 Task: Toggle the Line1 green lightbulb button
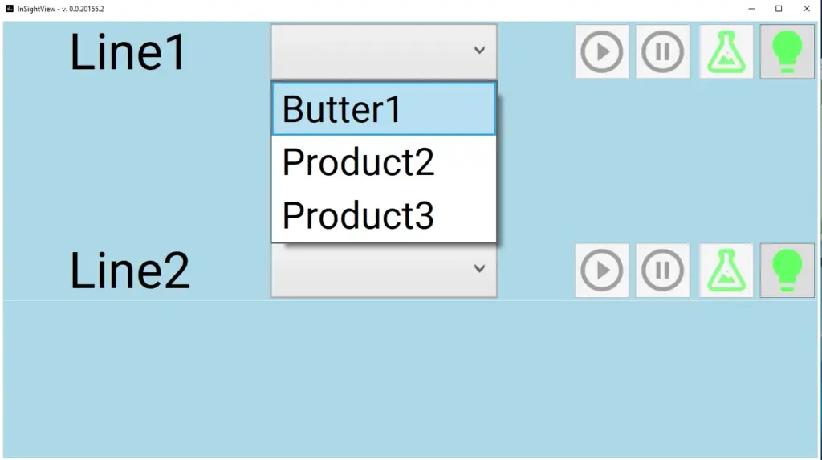[x=787, y=52]
